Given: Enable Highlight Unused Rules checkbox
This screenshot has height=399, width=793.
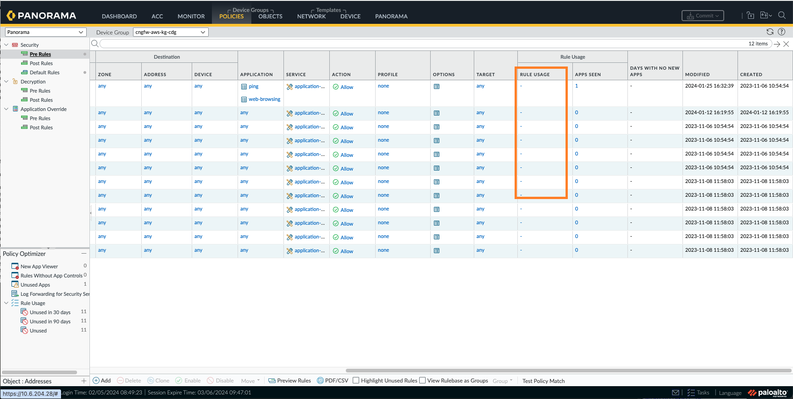Looking at the screenshot, I should 356,380.
